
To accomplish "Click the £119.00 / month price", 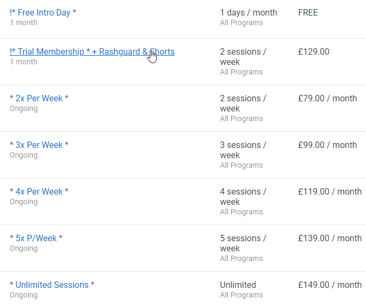I will tap(330, 191).
